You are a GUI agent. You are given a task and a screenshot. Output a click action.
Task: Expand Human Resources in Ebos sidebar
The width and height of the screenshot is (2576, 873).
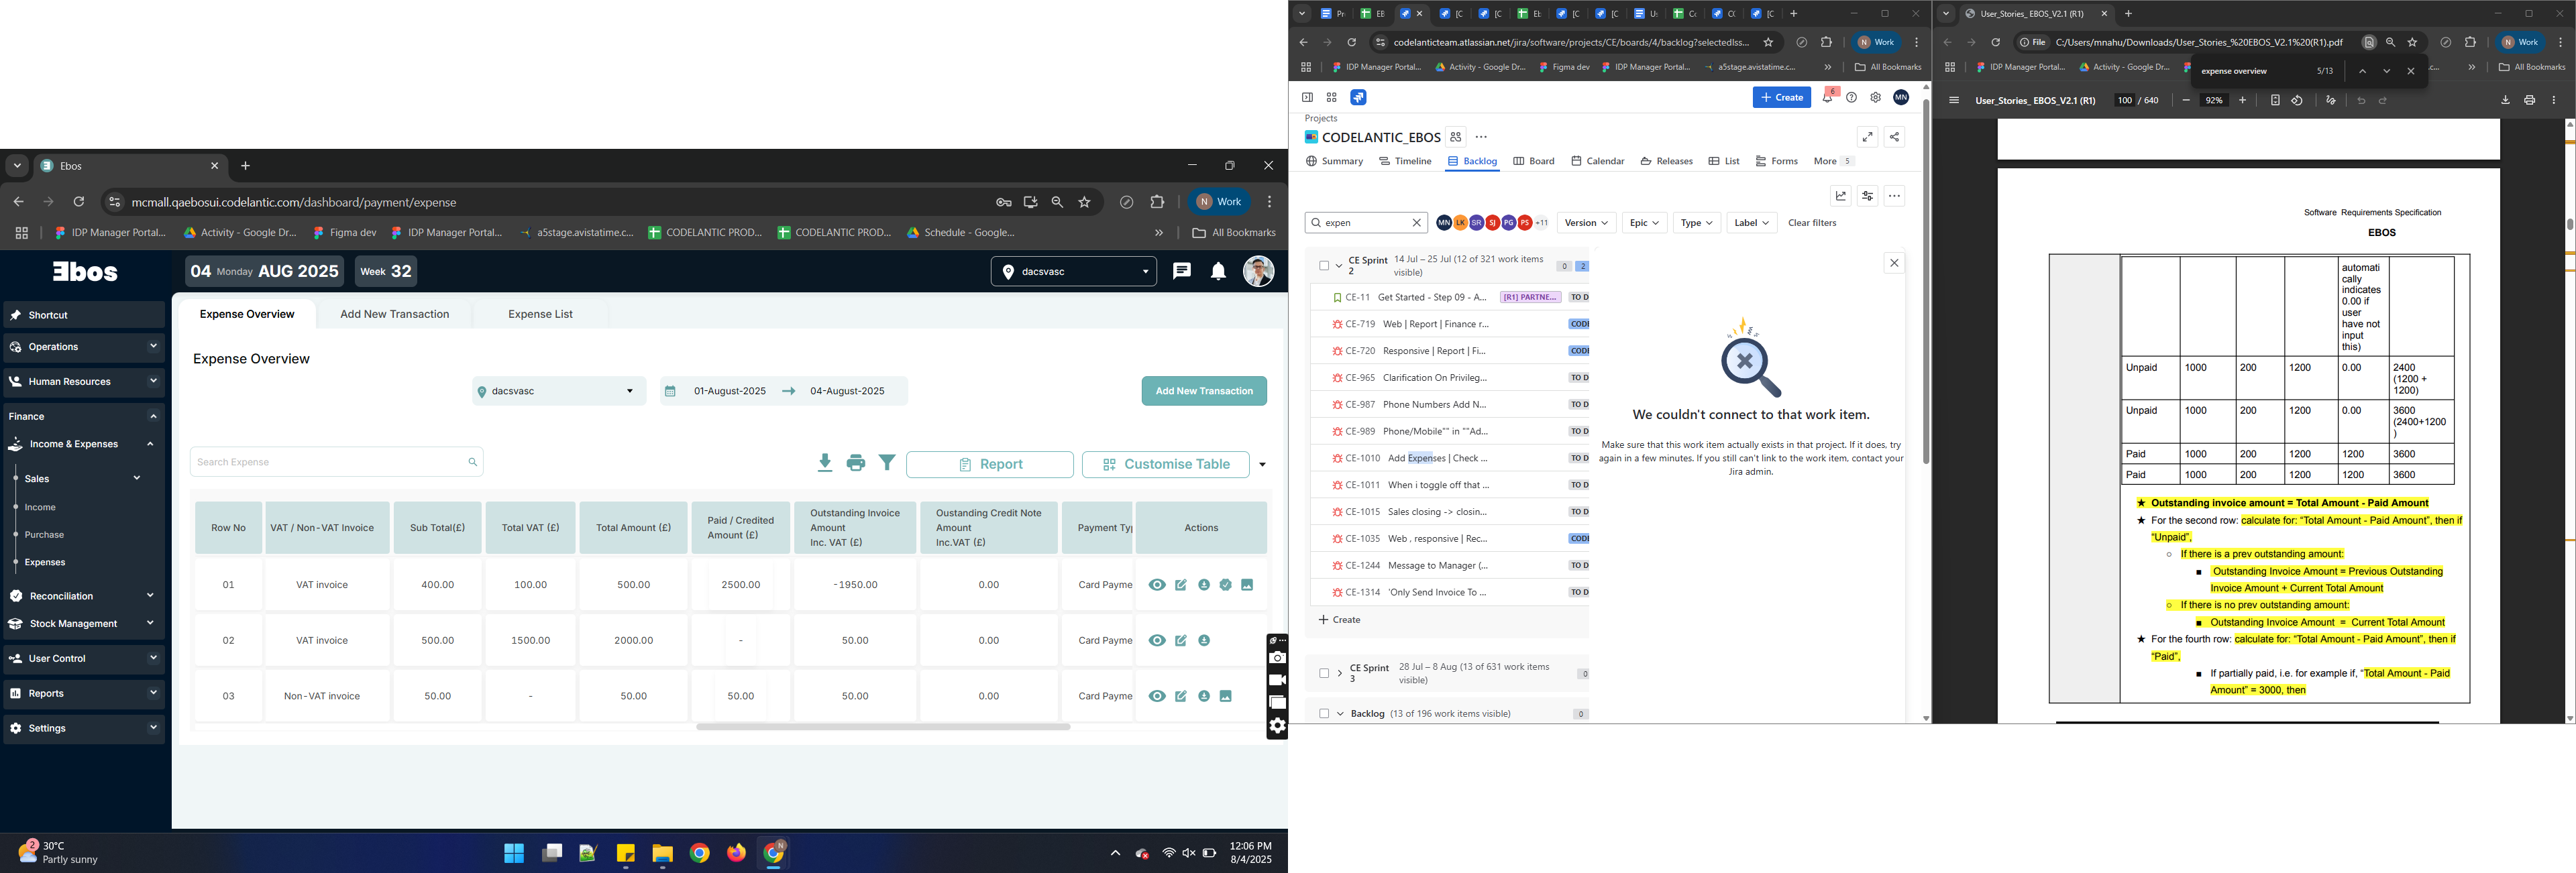[x=84, y=381]
